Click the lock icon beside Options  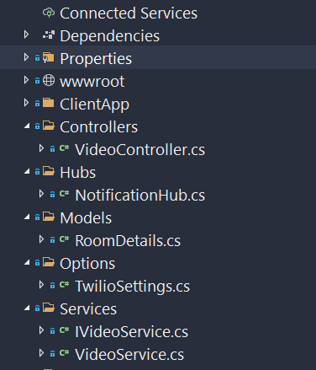37,263
